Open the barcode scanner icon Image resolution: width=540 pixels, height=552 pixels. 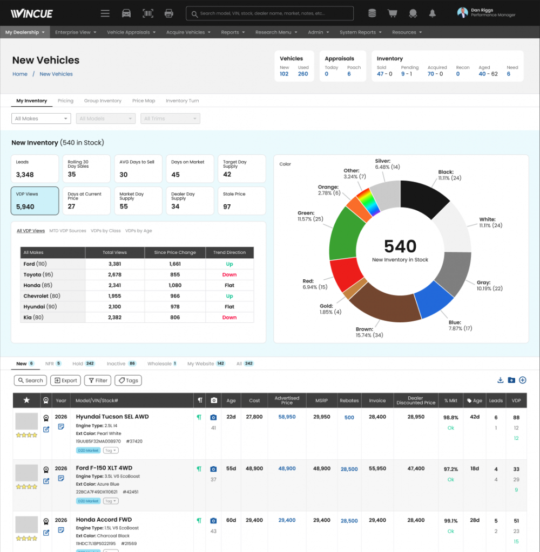coord(147,13)
